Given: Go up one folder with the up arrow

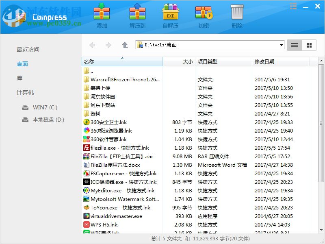Looking at the screenshot, I should click(125, 45).
